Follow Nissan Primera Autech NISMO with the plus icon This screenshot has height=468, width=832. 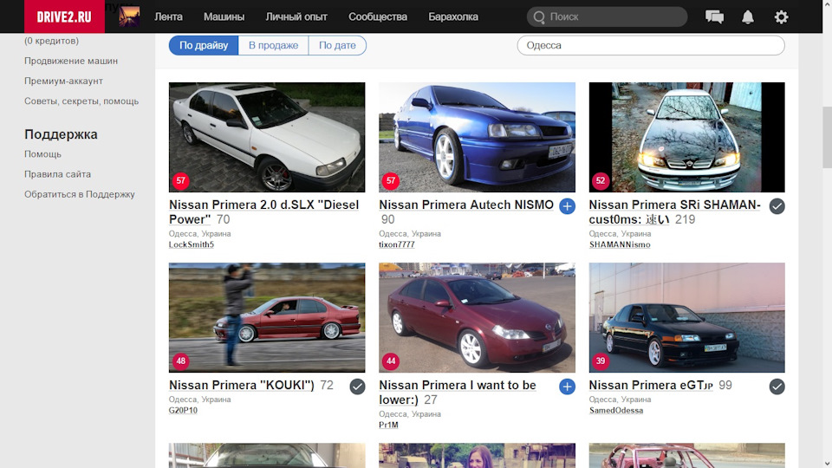(x=567, y=206)
